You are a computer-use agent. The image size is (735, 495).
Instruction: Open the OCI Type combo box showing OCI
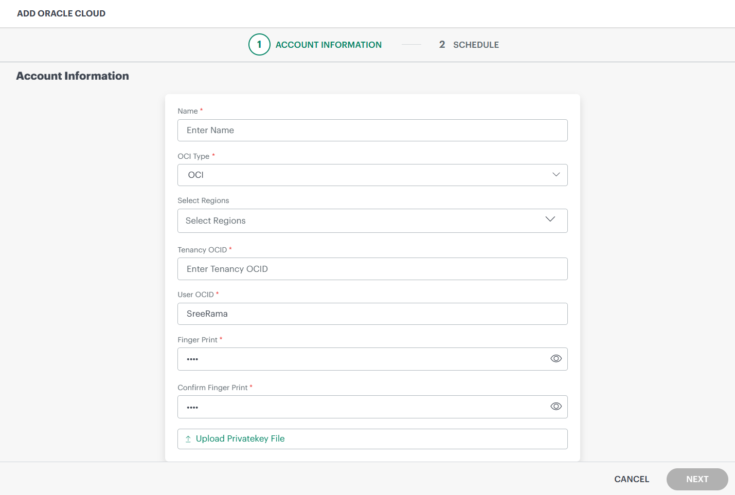tap(360, 175)
